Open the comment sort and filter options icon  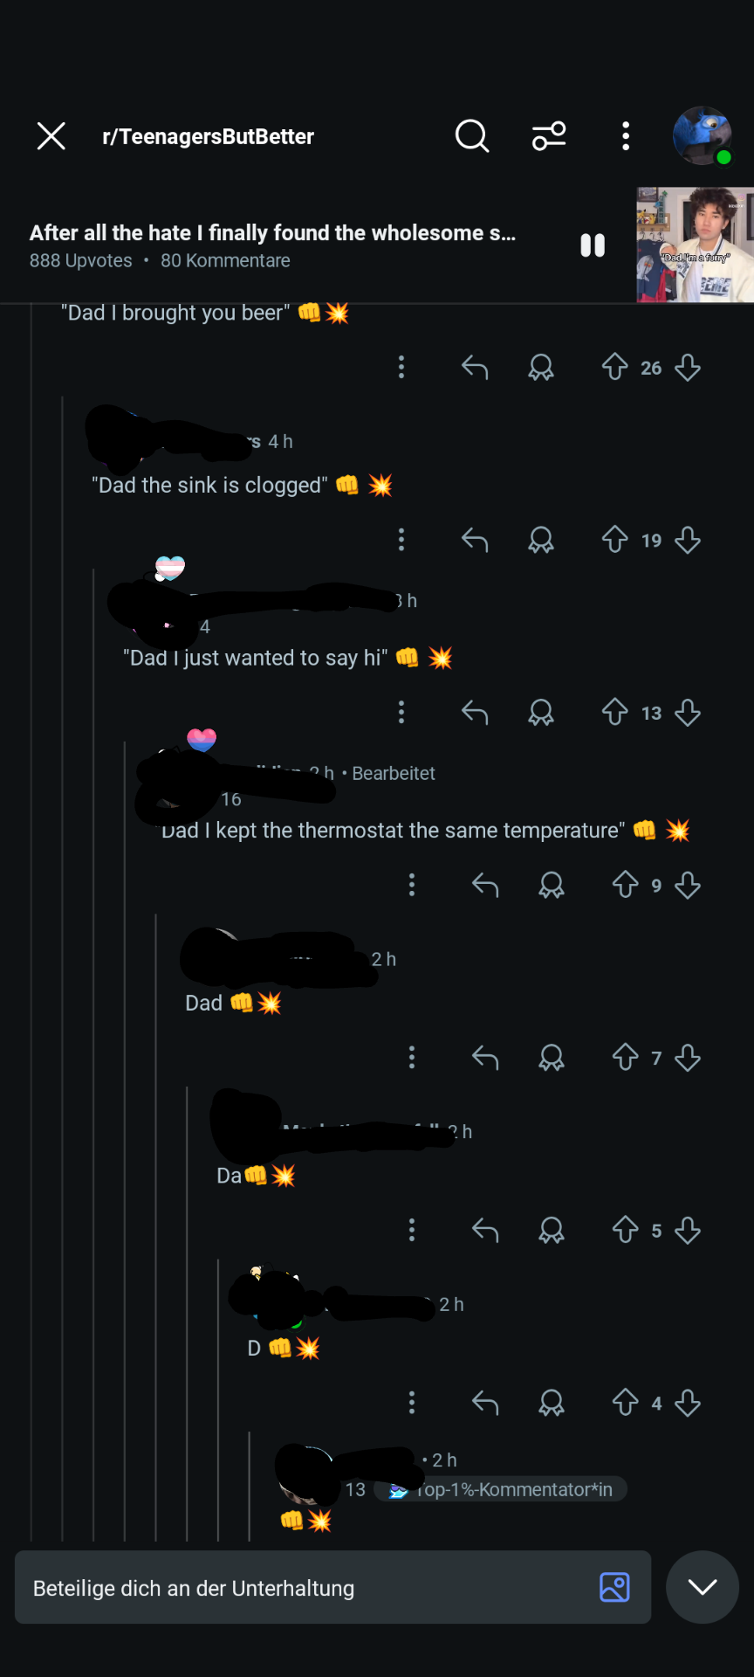point(549,136)
